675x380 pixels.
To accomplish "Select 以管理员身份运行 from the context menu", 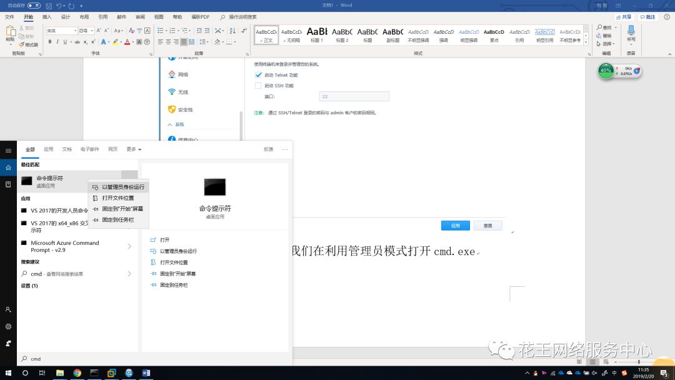I will (x=122, y=186).
